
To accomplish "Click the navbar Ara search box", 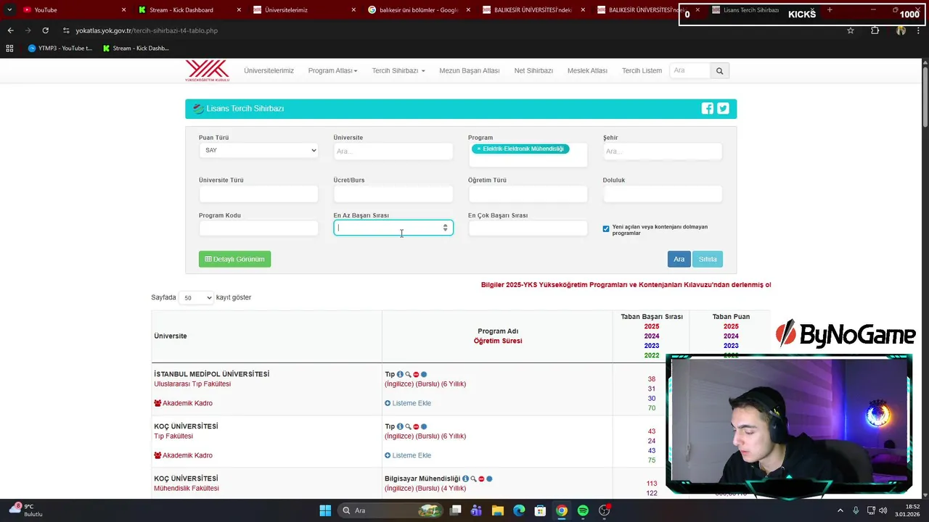I will [689, 70].
